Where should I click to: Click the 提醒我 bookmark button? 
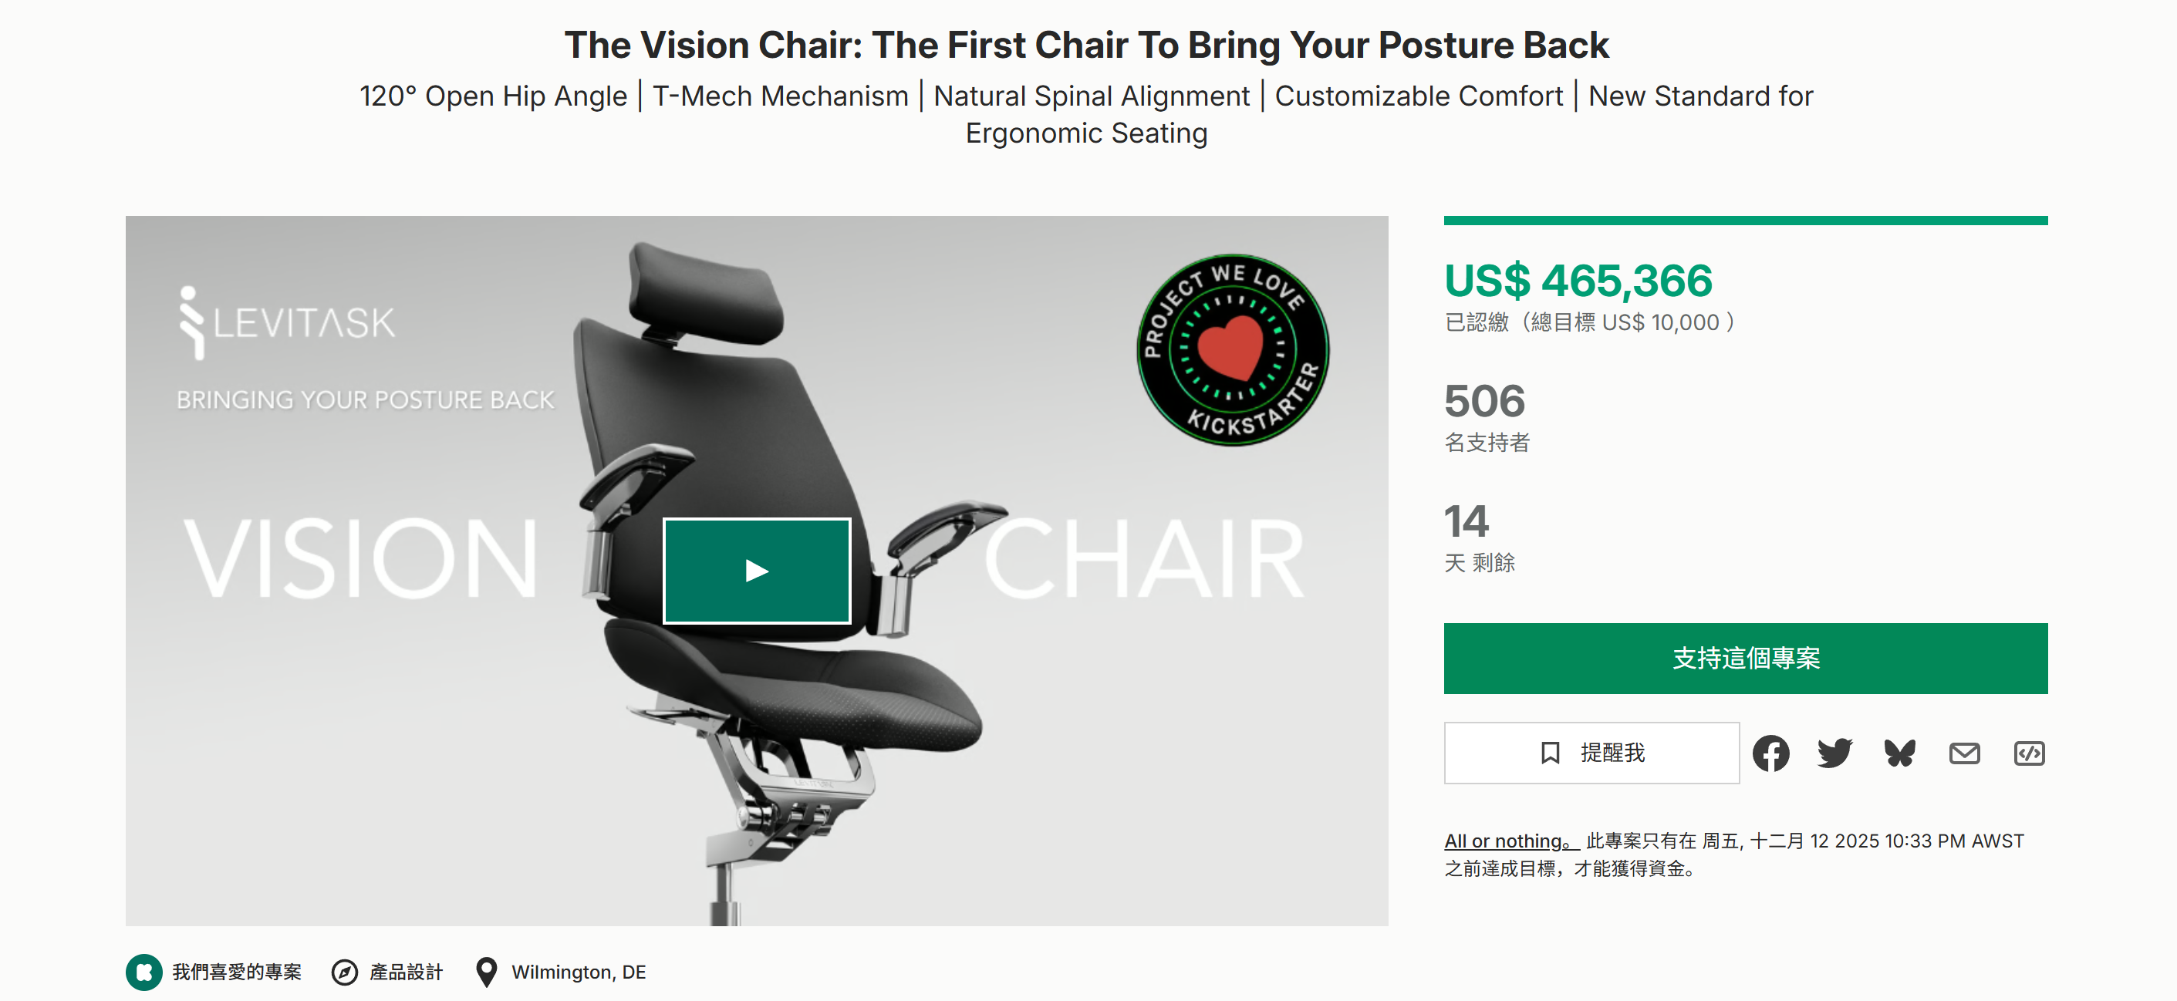click(1591, 753)
